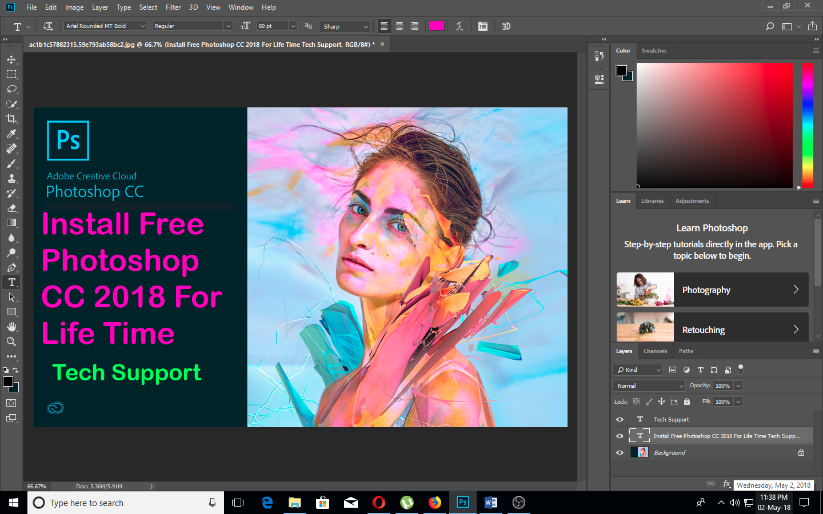Switch to the Swatches tab

click(x=654, y=51)
